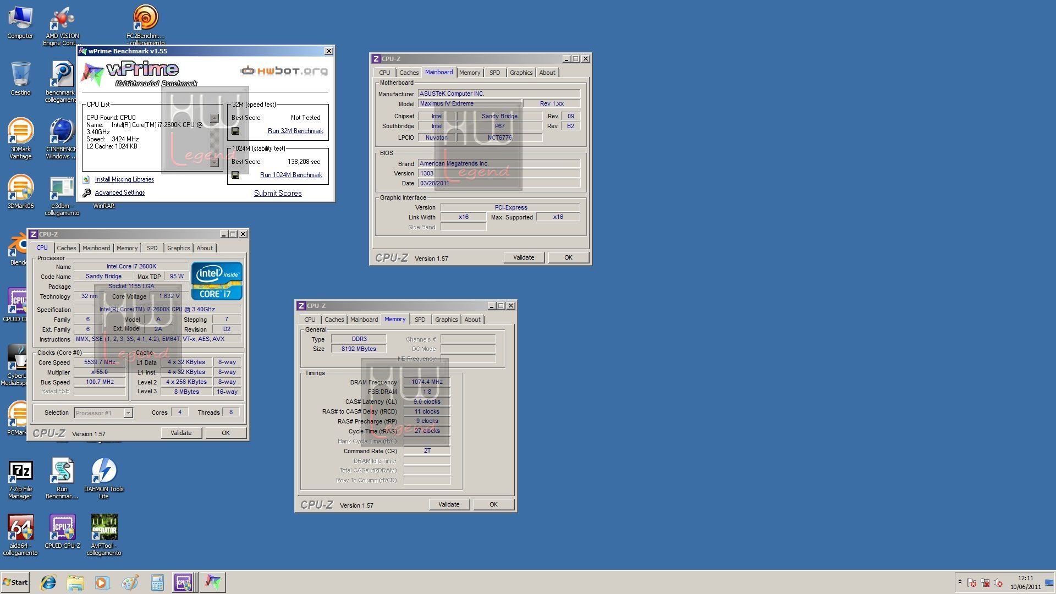
Task: Click Run 1024M Benchmark link
Action: coord(291,175)
